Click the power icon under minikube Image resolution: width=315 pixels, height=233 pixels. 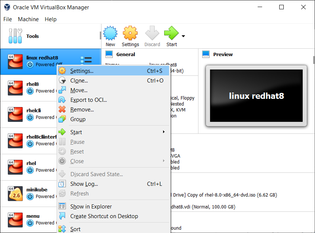(30, 196)
